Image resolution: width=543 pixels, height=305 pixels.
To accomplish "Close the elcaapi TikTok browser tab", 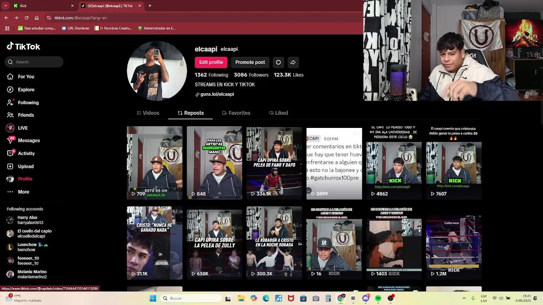I will pyautogui.click(x=140, y=6).
